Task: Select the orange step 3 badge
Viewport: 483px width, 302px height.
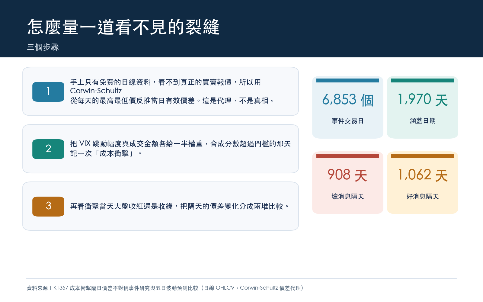Action: pyautogui.click(x=48, y=206)
